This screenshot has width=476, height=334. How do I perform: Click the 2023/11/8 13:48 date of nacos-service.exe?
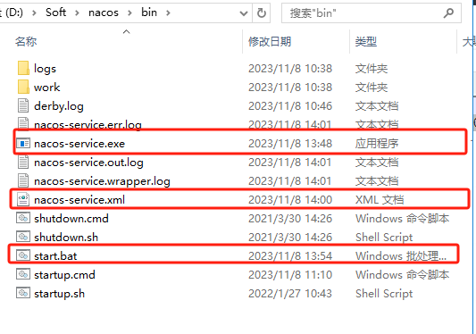pyautogui.click(x=290, y=143)
